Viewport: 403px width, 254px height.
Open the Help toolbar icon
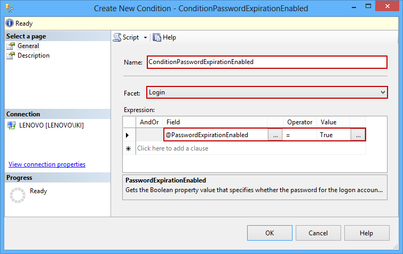coord(157,37)
